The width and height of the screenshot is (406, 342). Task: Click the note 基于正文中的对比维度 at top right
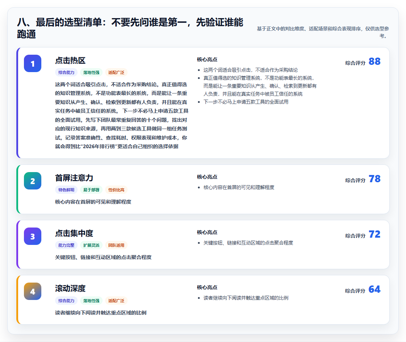(323, 32)
